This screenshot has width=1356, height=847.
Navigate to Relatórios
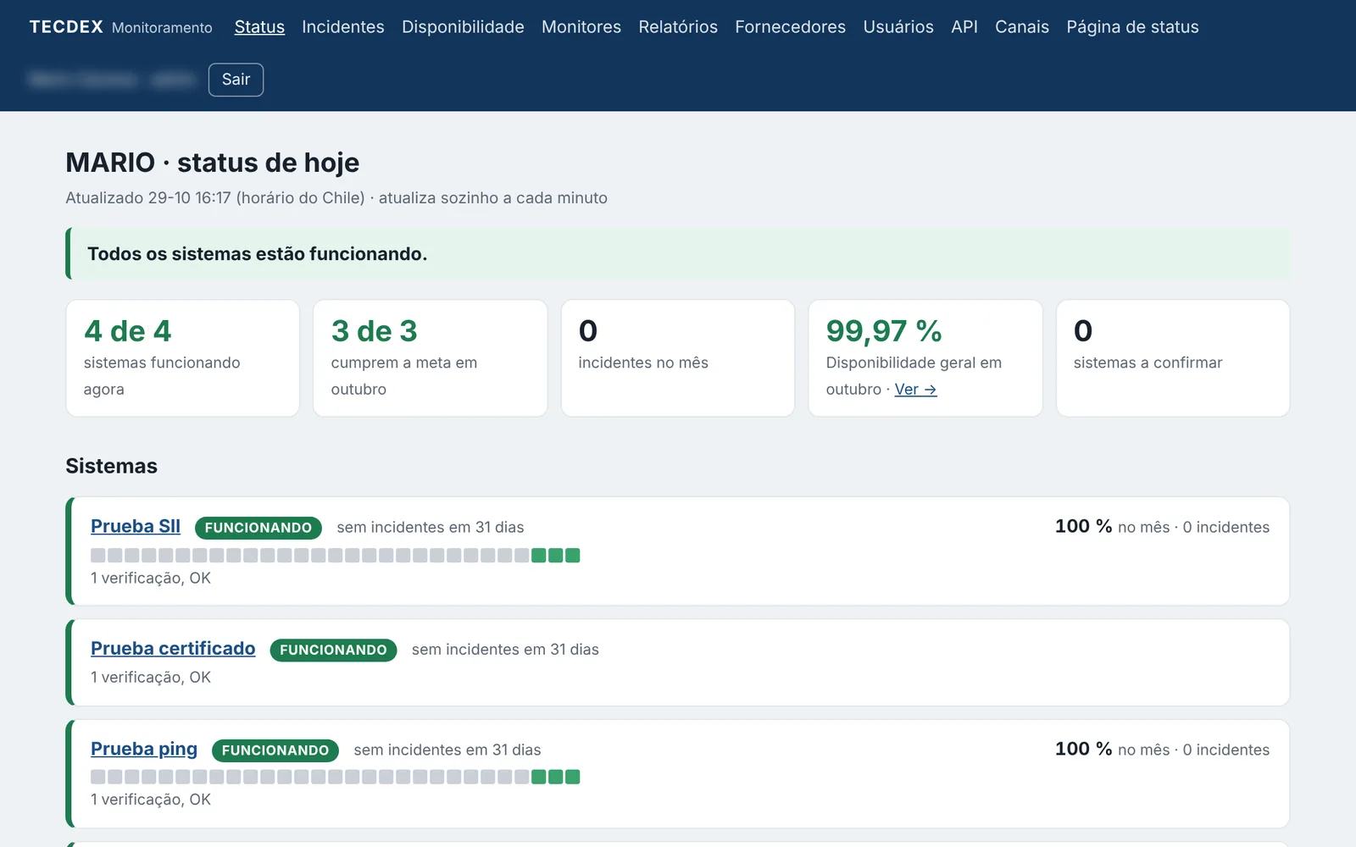[678, 27]
